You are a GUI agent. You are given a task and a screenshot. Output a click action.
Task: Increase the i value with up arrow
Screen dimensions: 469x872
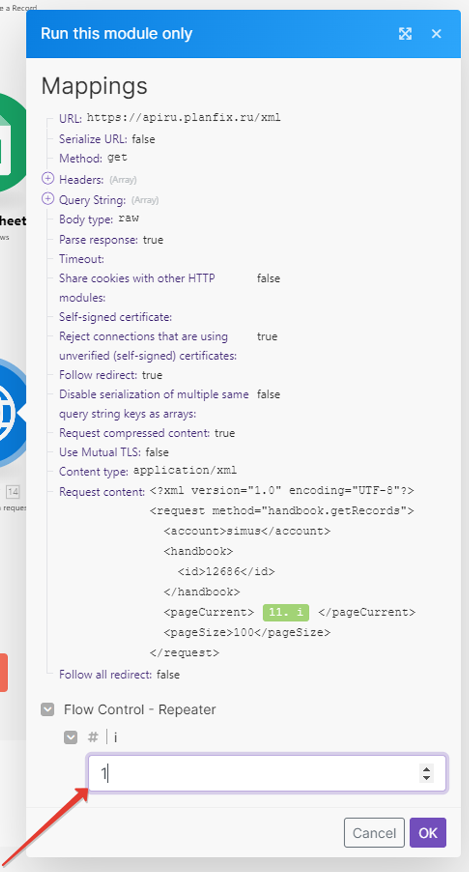point(426,769)
